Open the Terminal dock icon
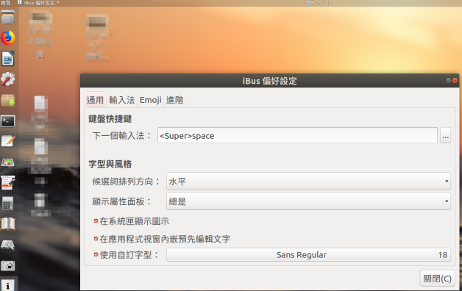The image size is (462, 291). (x=8, y=121)
